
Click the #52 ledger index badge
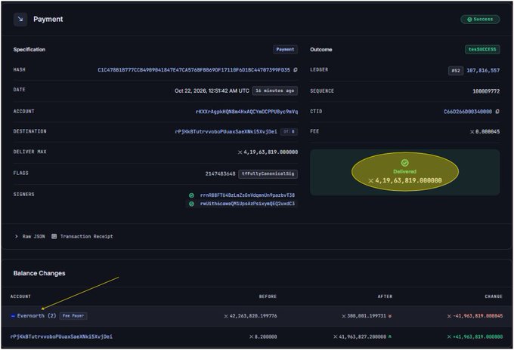(456, 70)
